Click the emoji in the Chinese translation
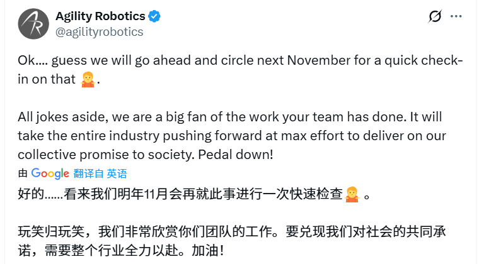The height and width of the screenshot is (264, 479). click(352, 194)
